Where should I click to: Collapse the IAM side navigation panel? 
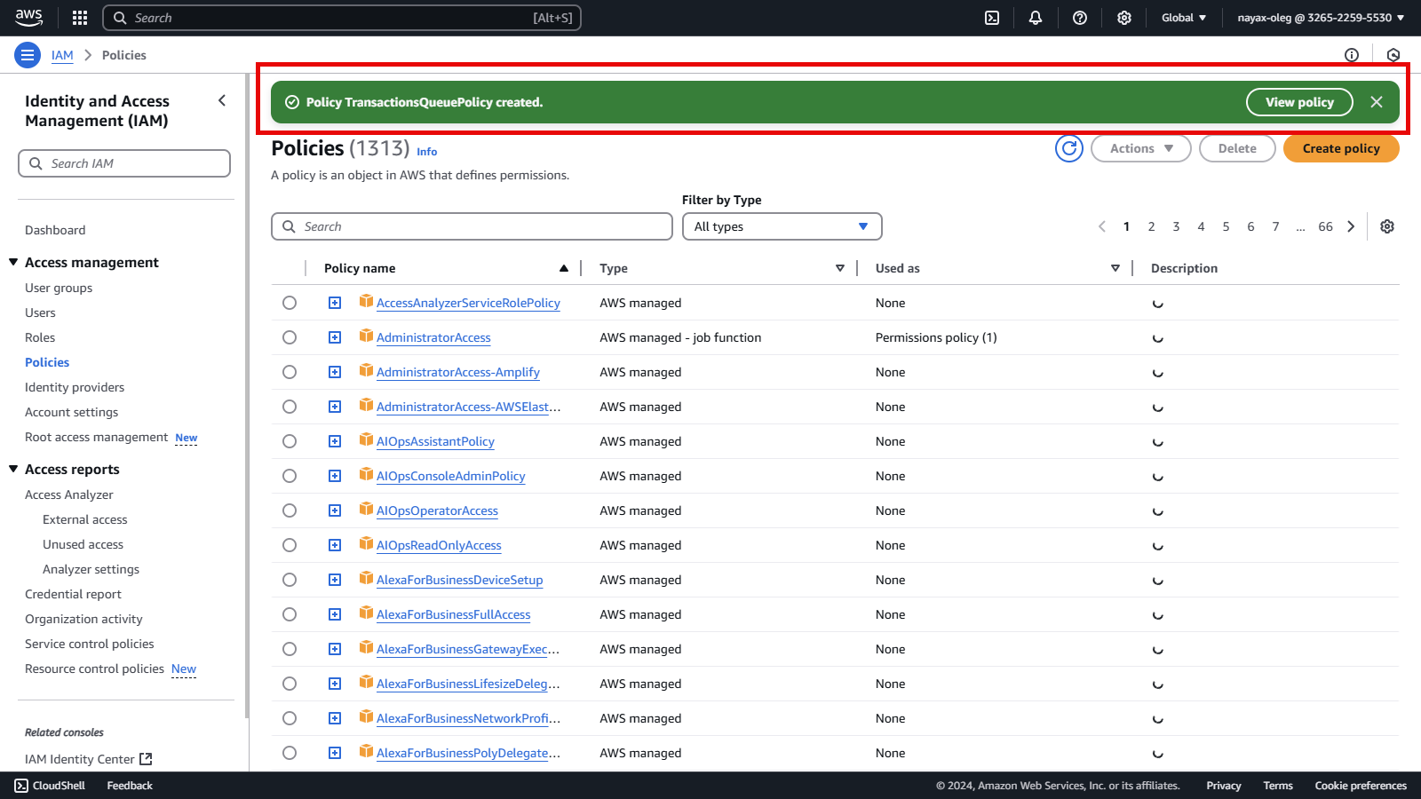click(x=222, y=101)
